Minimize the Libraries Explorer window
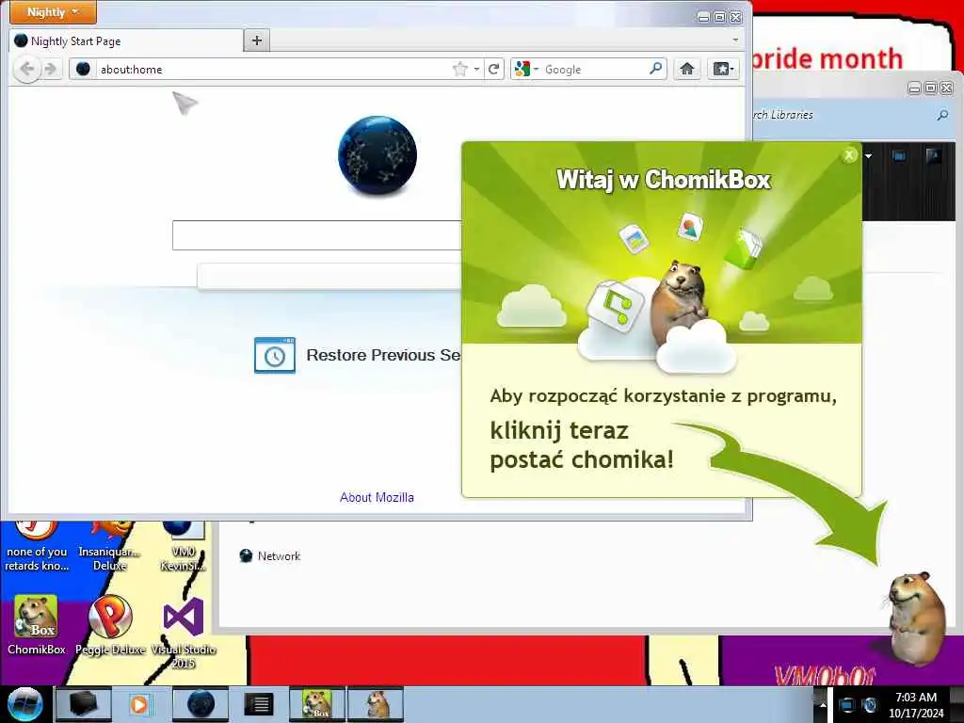The height and width of the screenshot is (723, 964). 914,89
